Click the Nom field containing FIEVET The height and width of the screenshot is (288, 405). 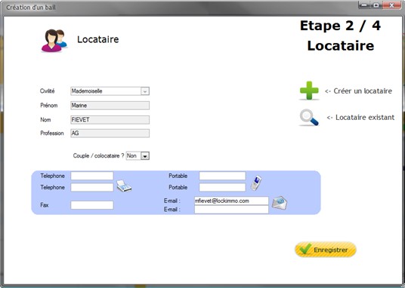[x=110, y=120]
